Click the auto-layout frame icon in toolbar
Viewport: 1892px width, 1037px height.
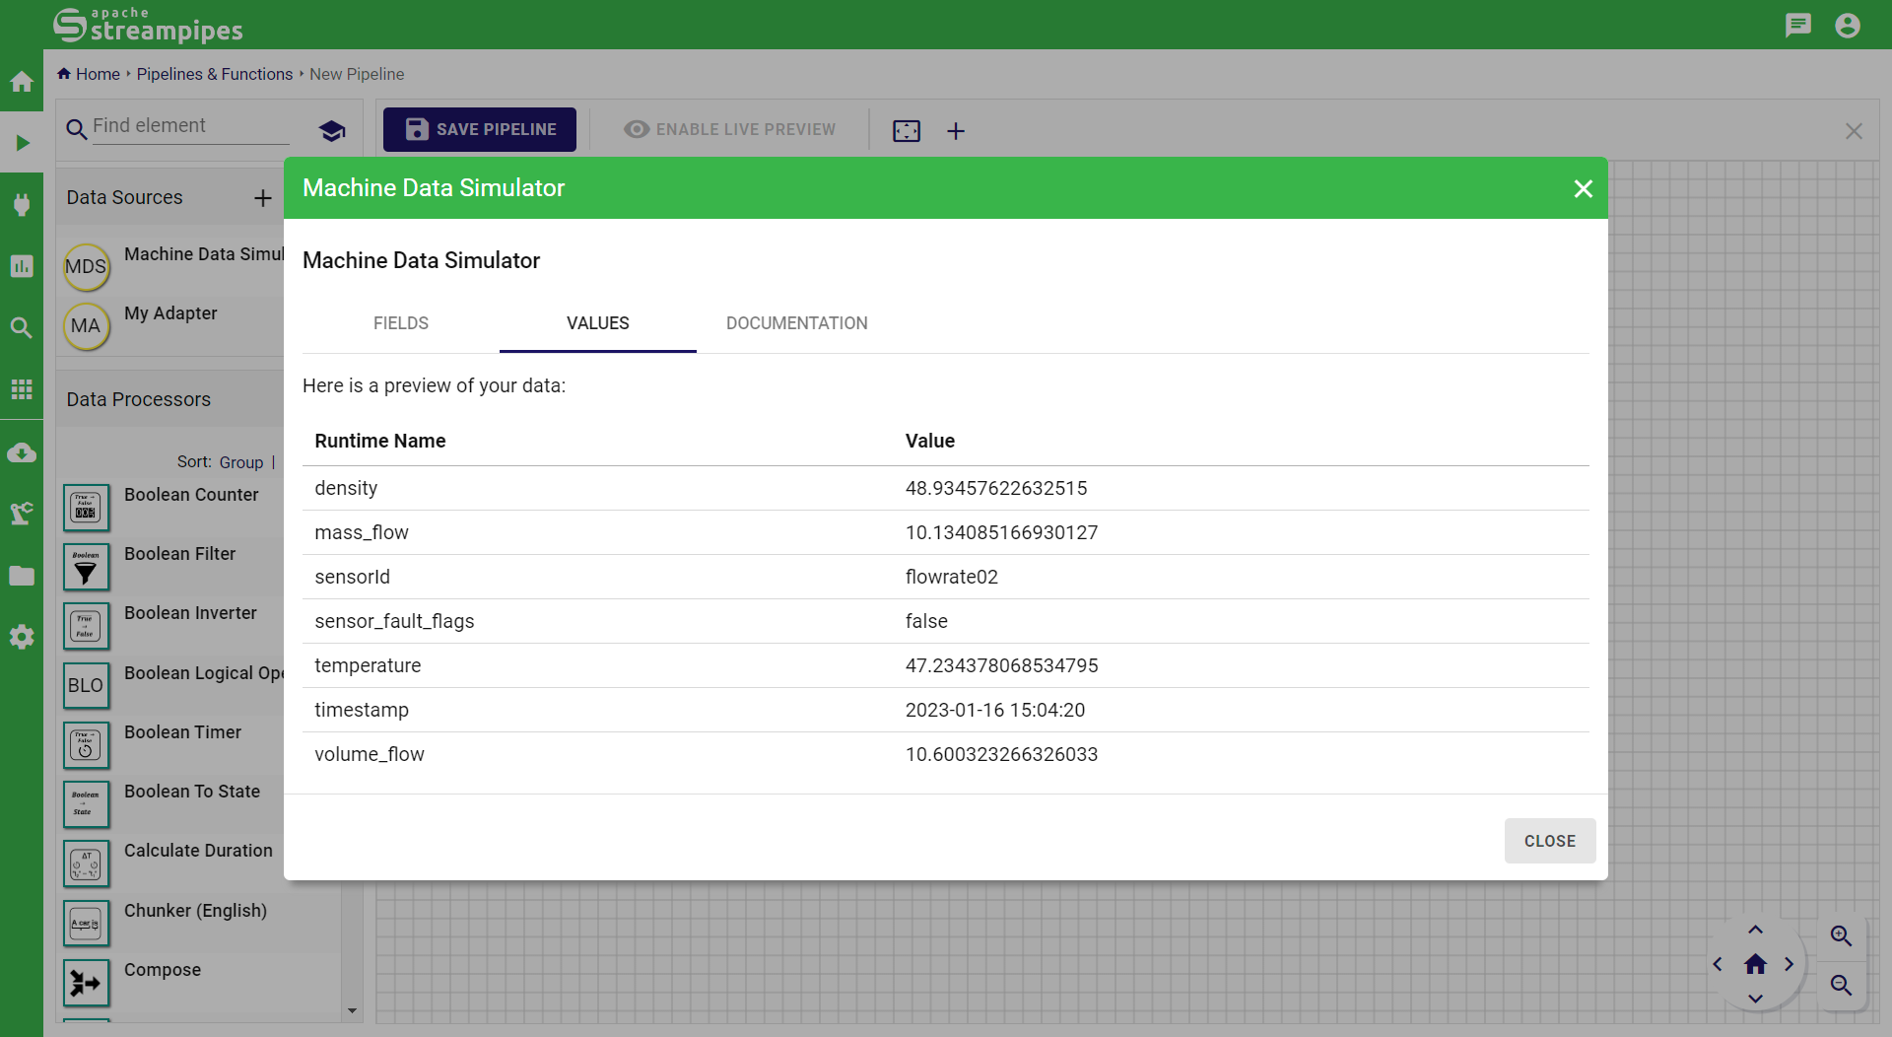pos(906,131)
